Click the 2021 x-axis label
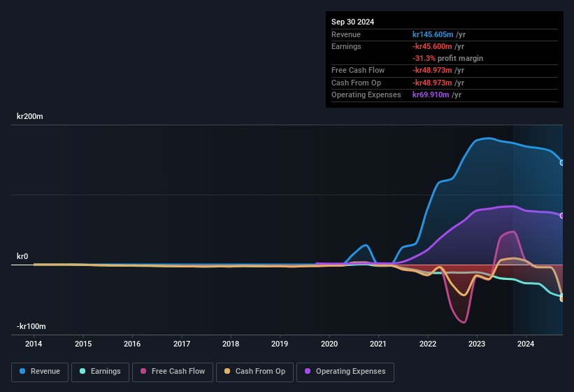 (378, 344)
